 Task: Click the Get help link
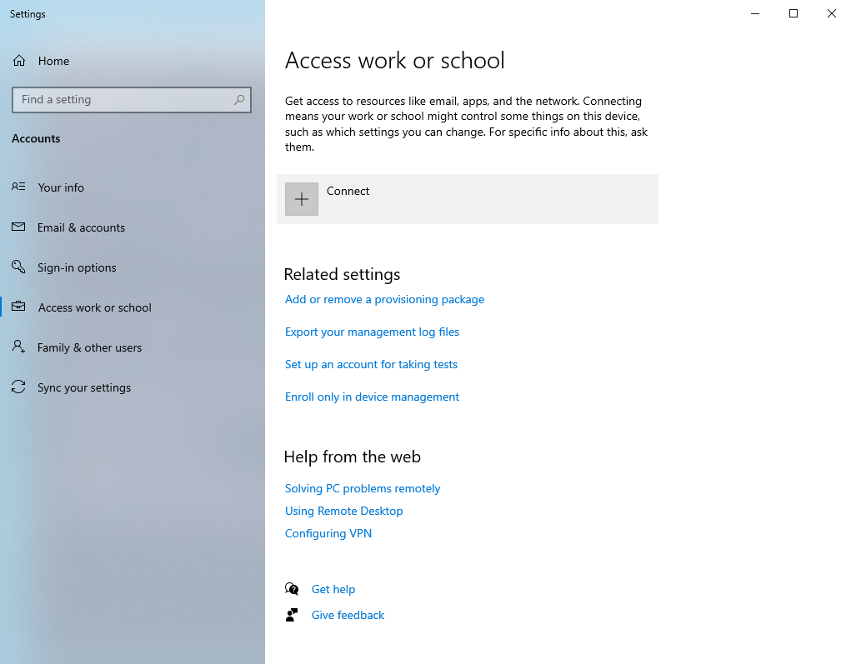pyautogui.click(x=333, y=589)
